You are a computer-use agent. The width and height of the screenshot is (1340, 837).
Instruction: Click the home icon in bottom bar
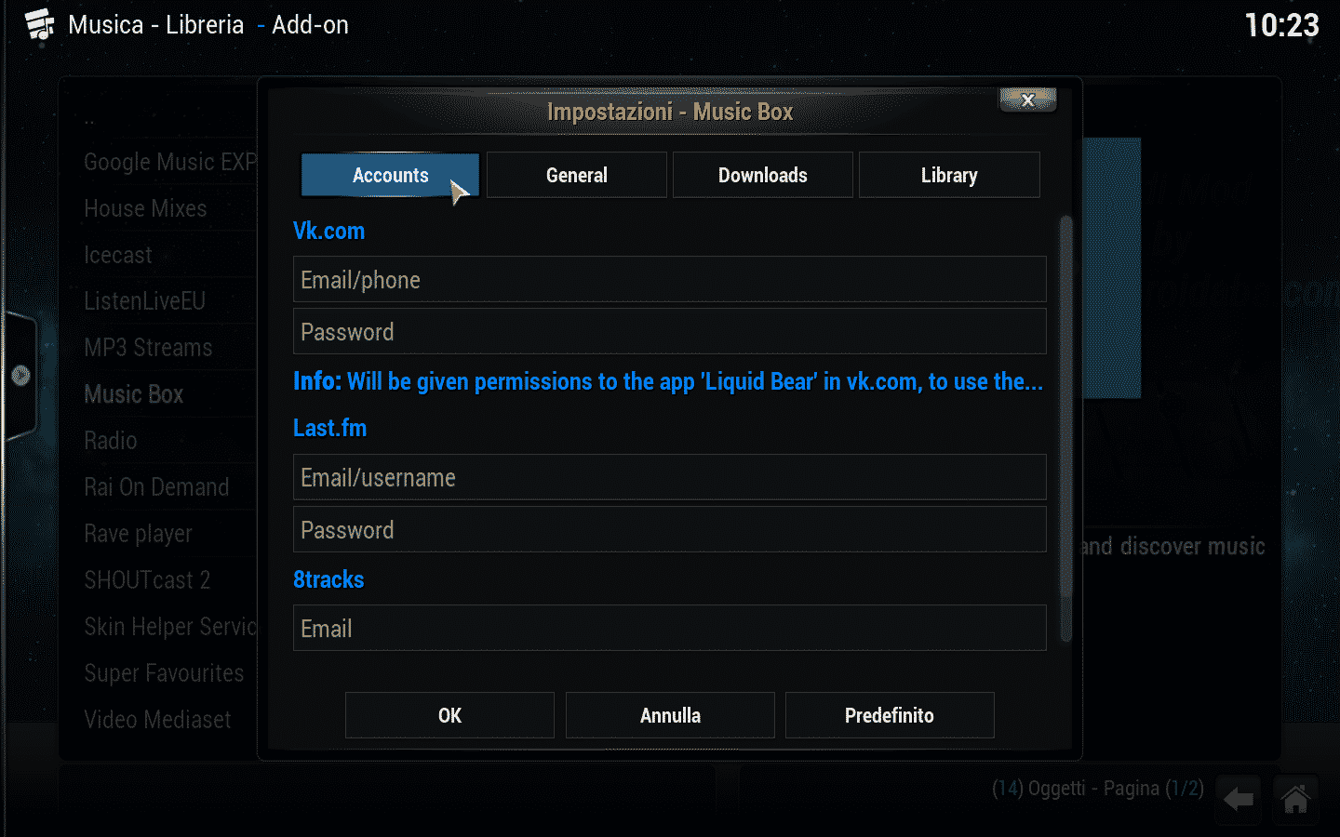[x=1295, y=799]
